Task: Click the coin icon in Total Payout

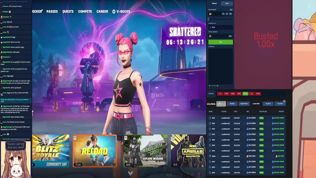Action: (210, 36)
